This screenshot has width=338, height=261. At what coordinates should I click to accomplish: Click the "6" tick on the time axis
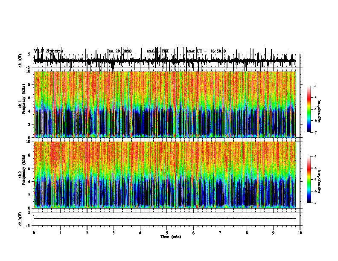pyautogui.click(x=193, y=233)
